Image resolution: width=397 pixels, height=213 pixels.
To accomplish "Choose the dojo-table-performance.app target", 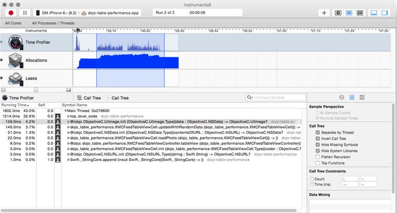I will [x=110, y=13].
